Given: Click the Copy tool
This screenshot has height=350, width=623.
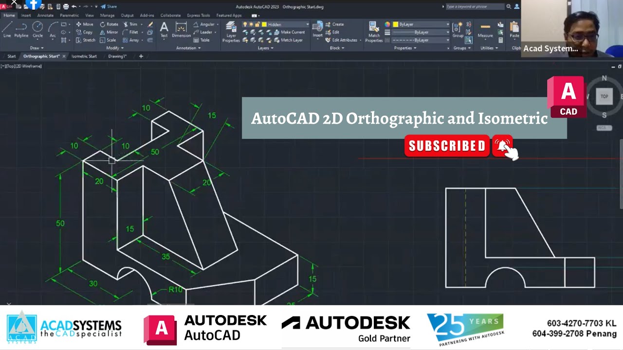Looking at the screenshot, I should click(x=84, y=32).
